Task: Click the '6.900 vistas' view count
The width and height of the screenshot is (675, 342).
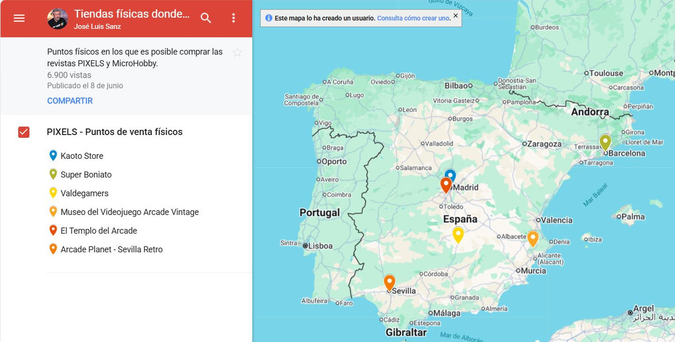Action: click(69, 75)
